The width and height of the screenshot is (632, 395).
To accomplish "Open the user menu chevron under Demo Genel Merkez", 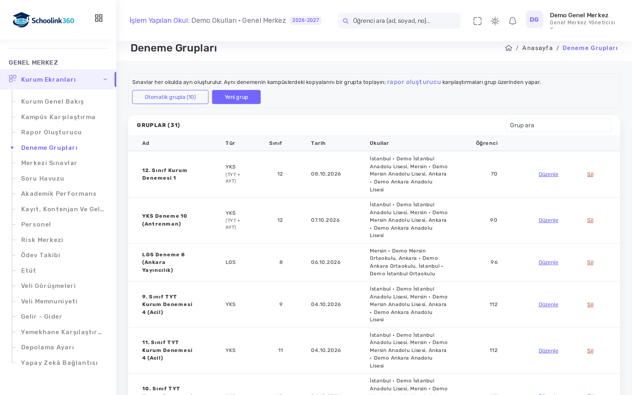I will 552,28.
